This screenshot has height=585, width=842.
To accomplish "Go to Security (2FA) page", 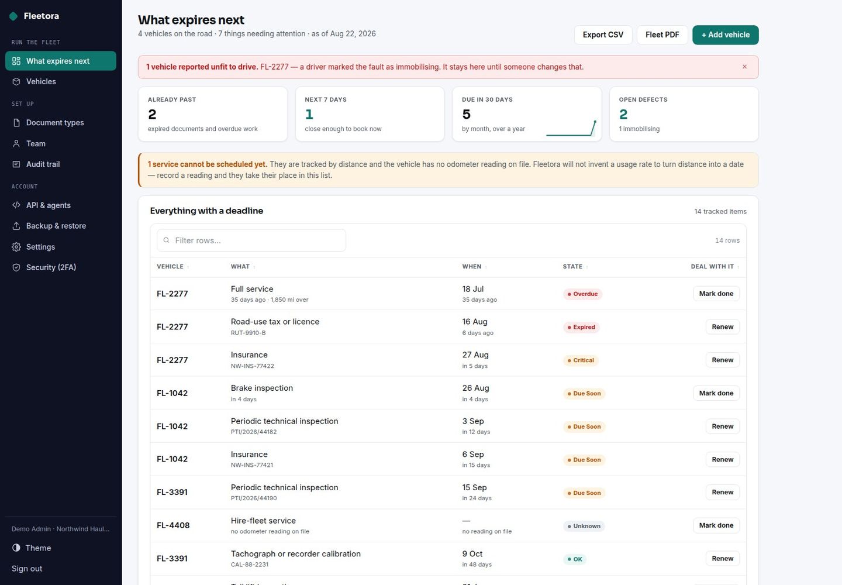I will 61,267.
